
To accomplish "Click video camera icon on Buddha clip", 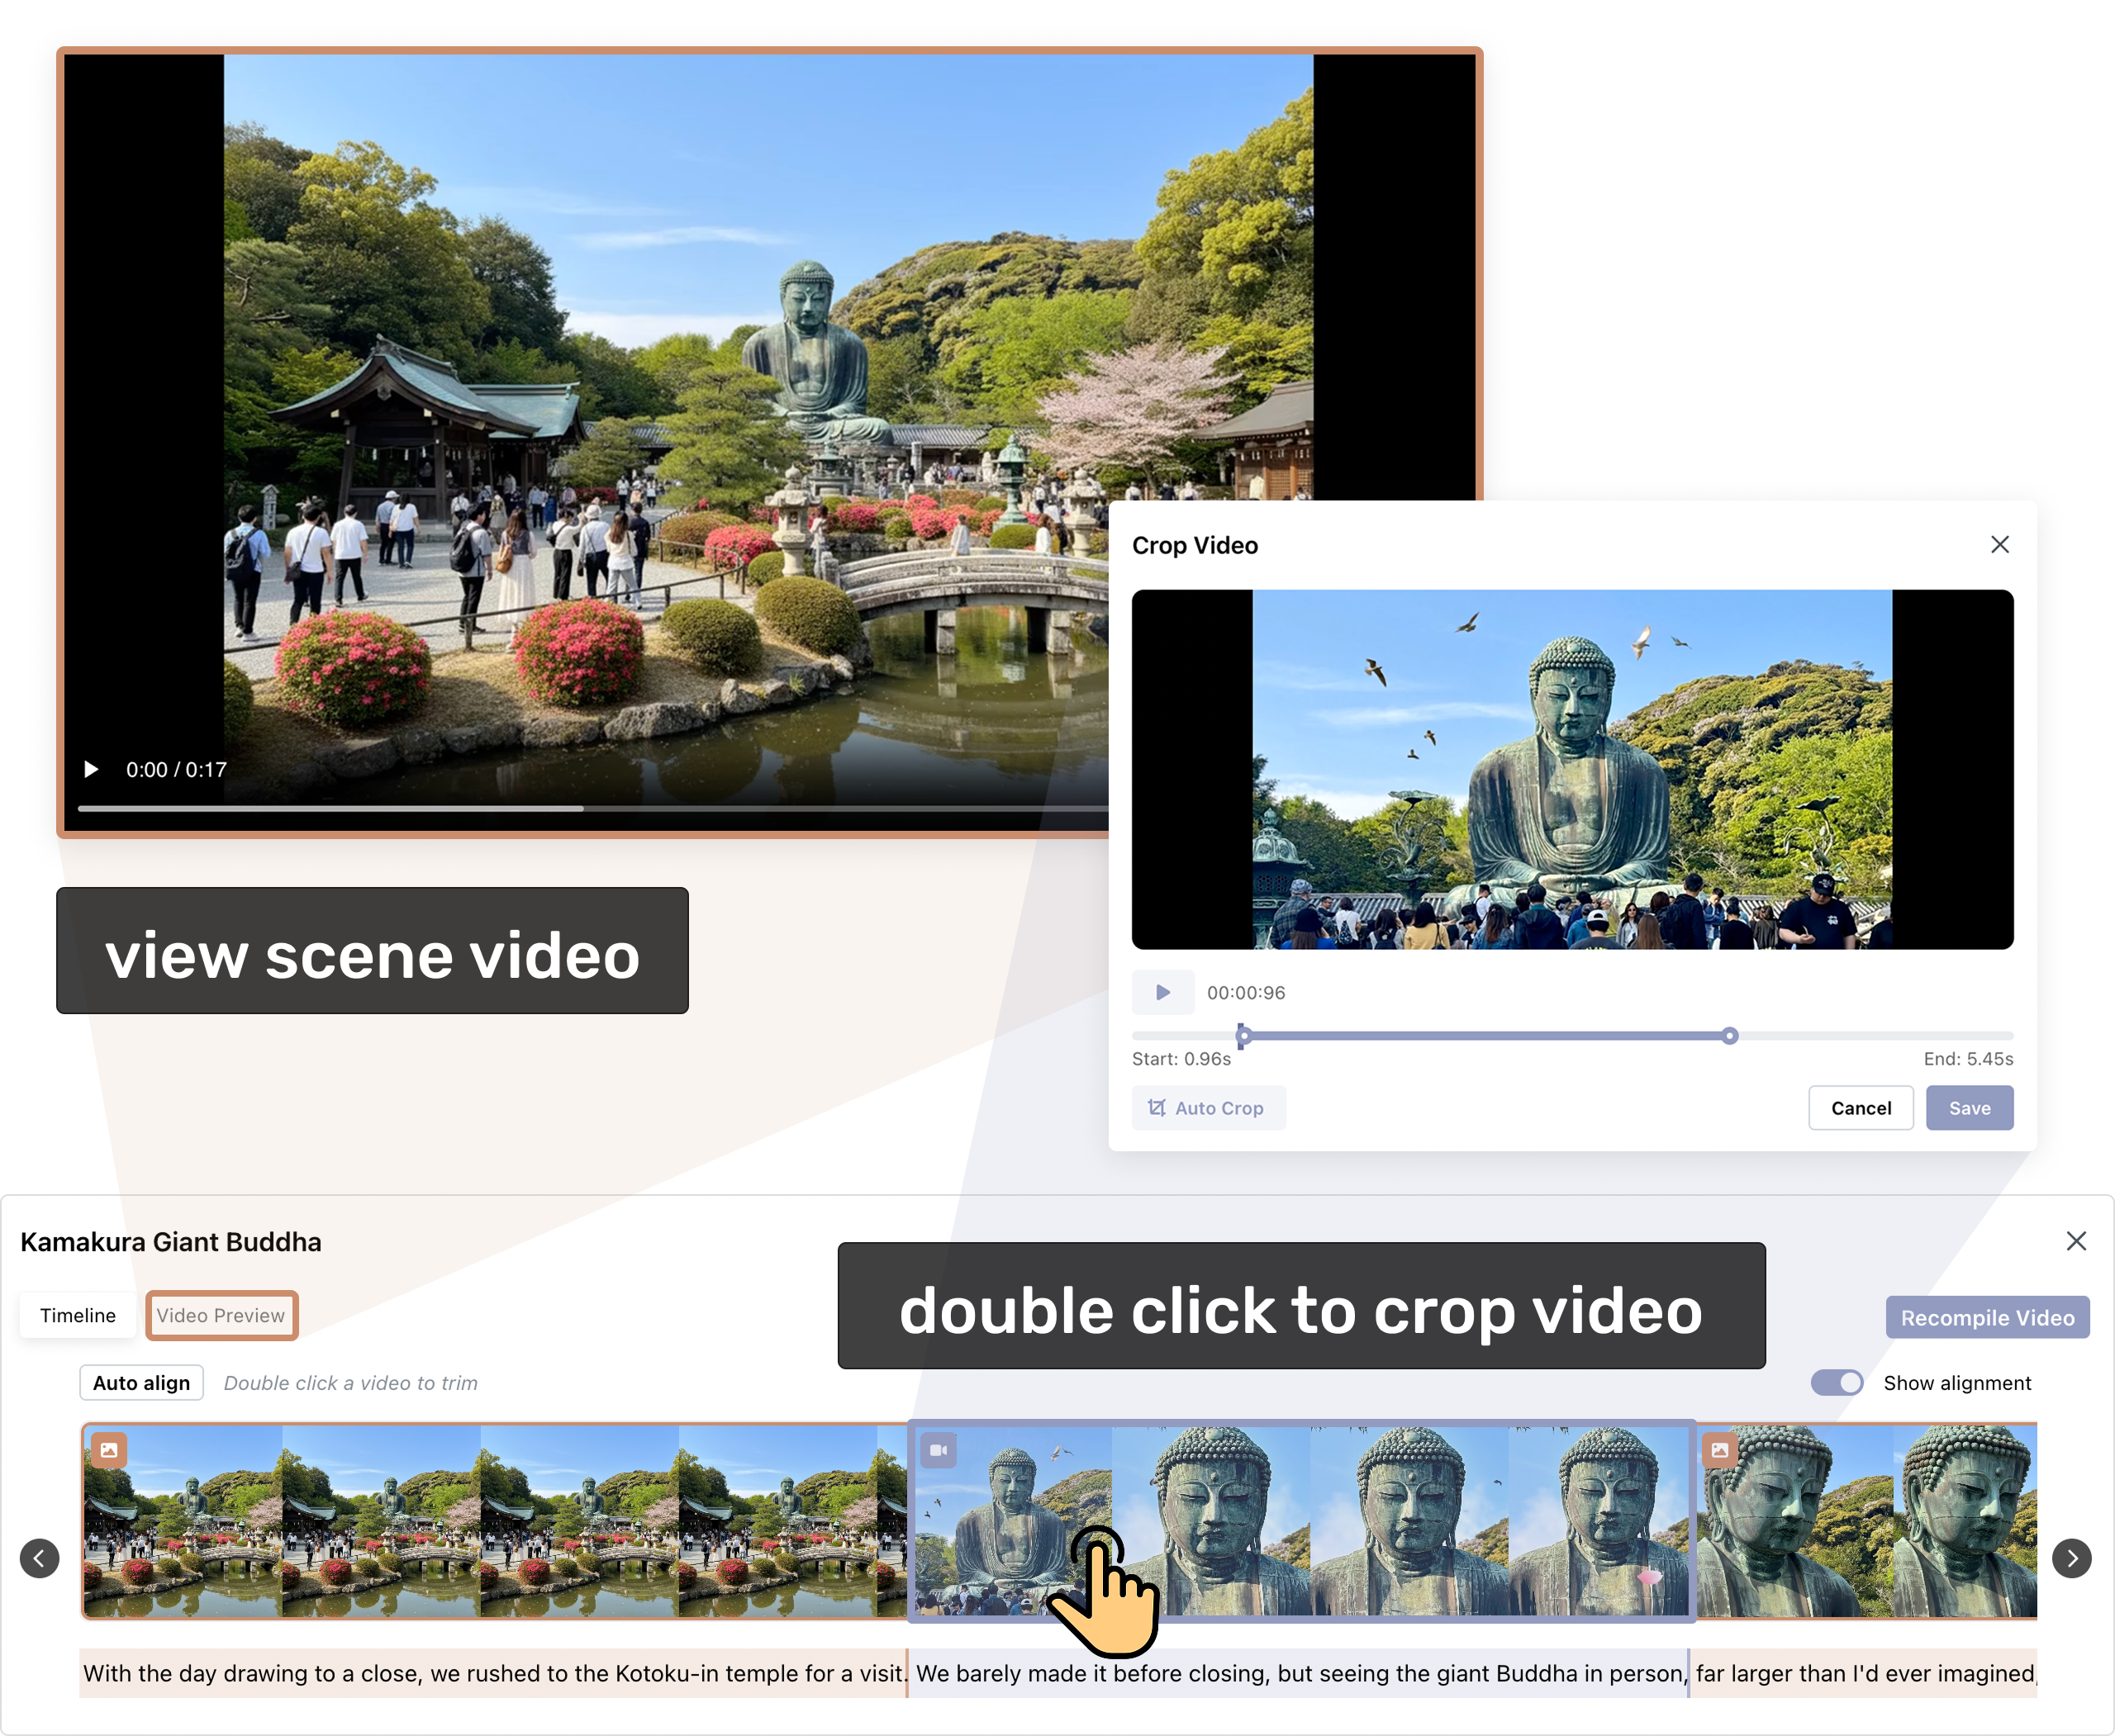I will pos(939,1450).
